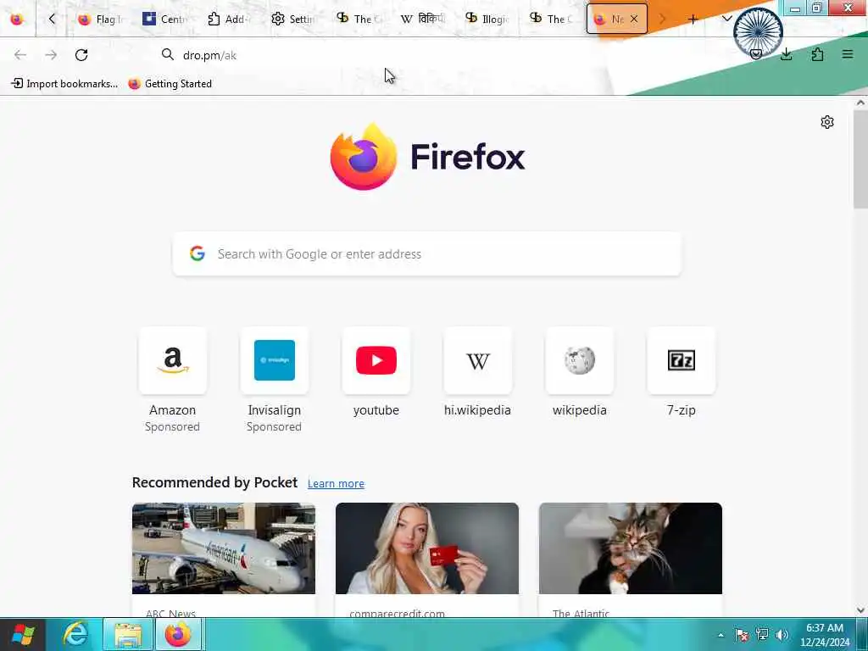This screenshot has width=868, height=651.
Task: Switch to the Settings tab
Action: point(292,19)
